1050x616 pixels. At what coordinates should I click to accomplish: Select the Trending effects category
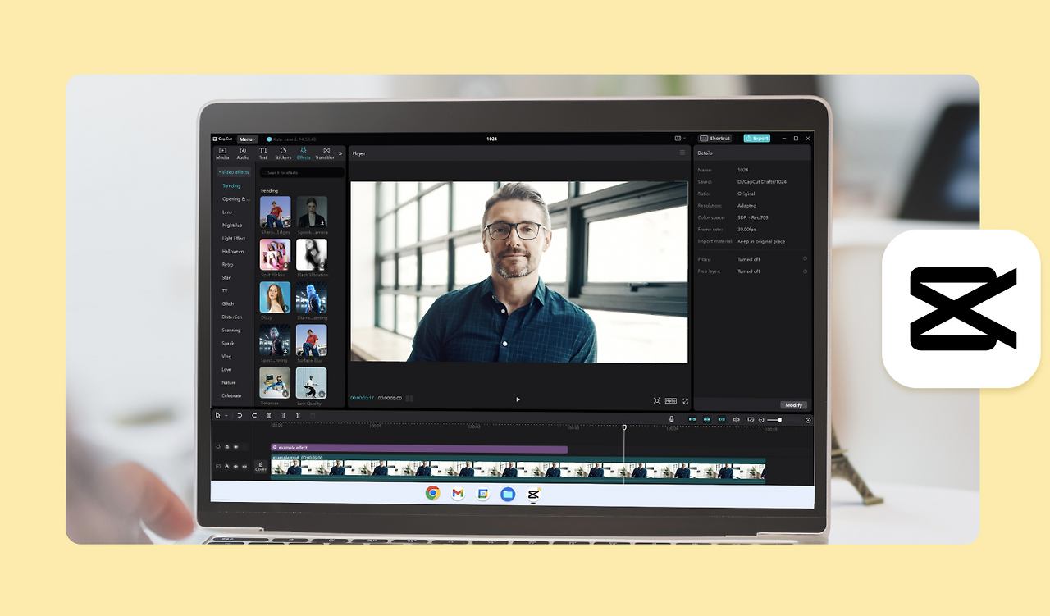click(x=231, y=186)
